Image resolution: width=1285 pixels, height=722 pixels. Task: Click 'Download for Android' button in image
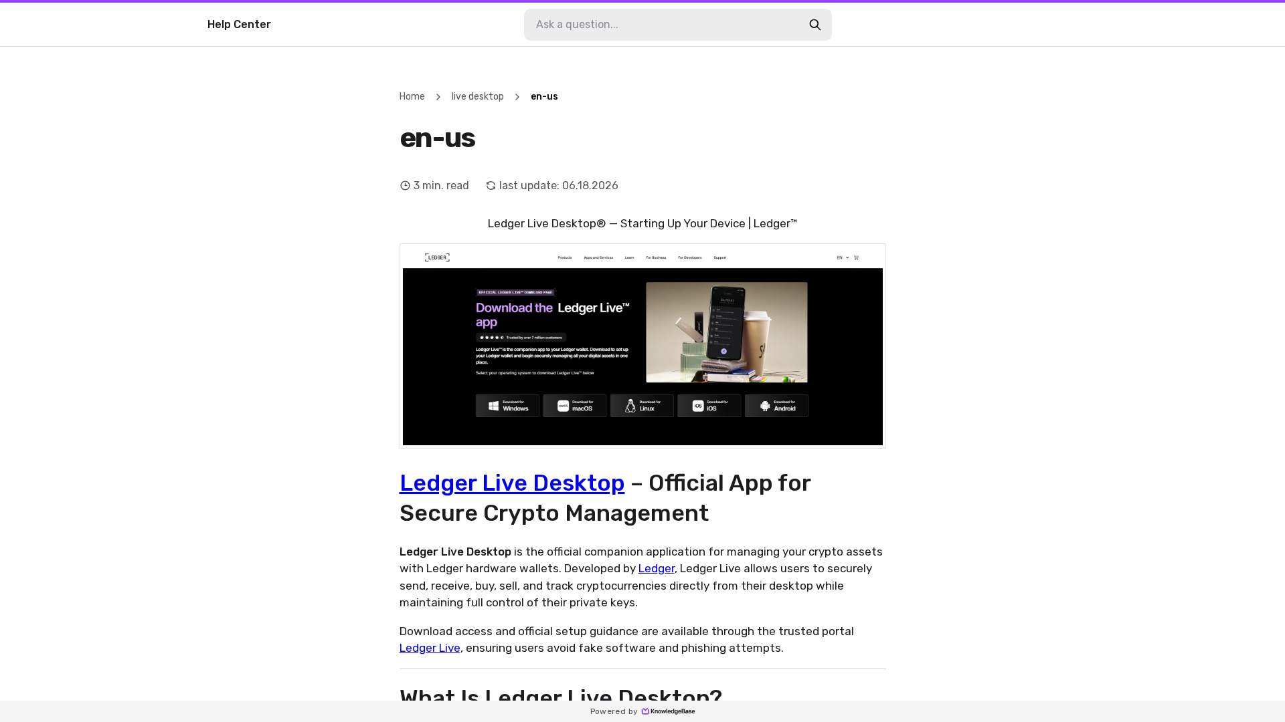click(776, 406)
